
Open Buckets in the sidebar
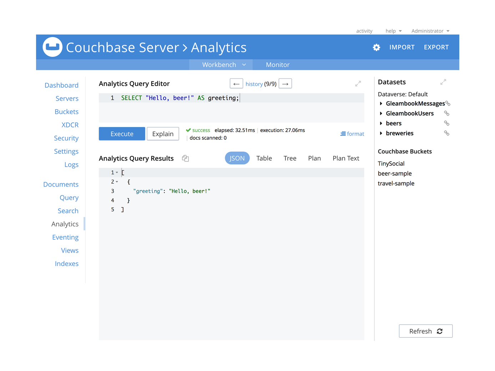click(x=66, y=112)
